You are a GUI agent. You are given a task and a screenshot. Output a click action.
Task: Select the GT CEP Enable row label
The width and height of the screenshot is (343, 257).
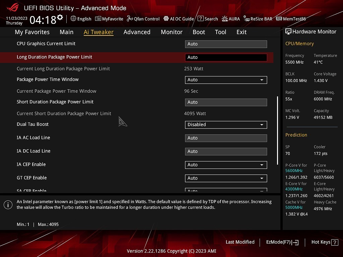(x=32, y=178)
